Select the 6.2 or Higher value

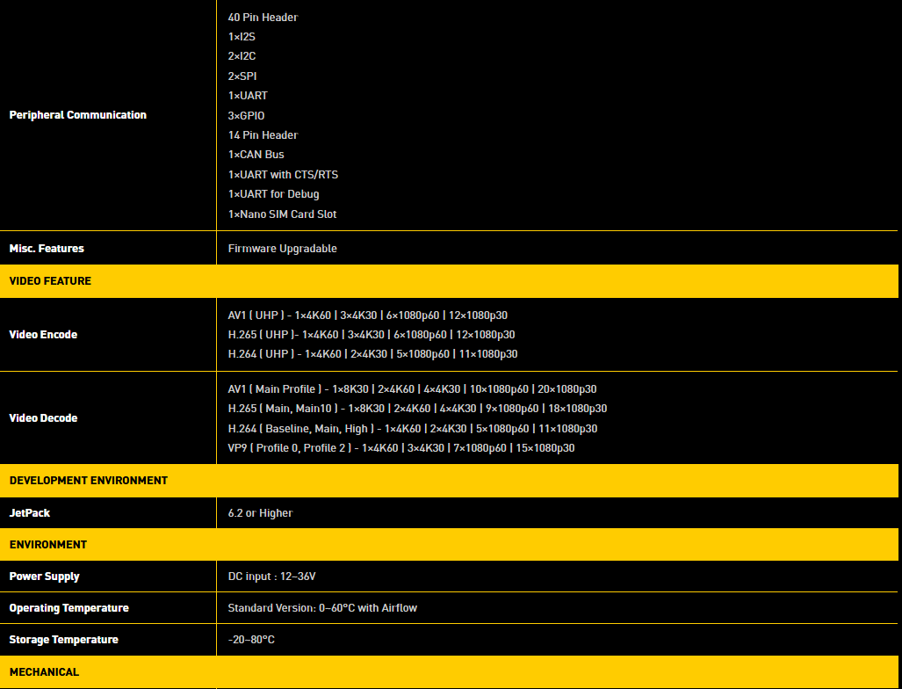click(260, 513)
